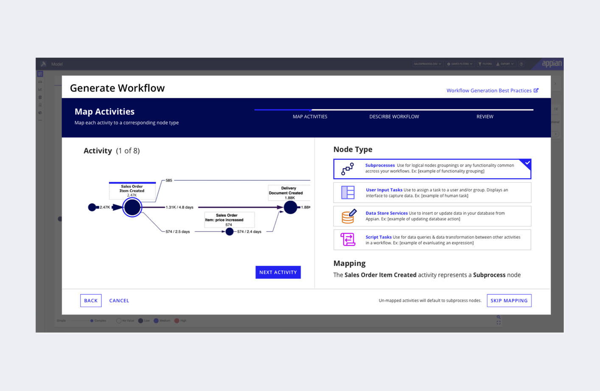The height and width of the screenshot is (391, 600).
Task: Switch to the Review step
Action: pos(485,116)
